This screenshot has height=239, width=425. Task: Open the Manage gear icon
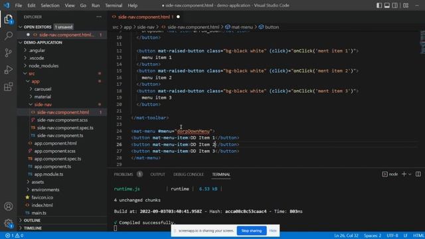point(9,223)
